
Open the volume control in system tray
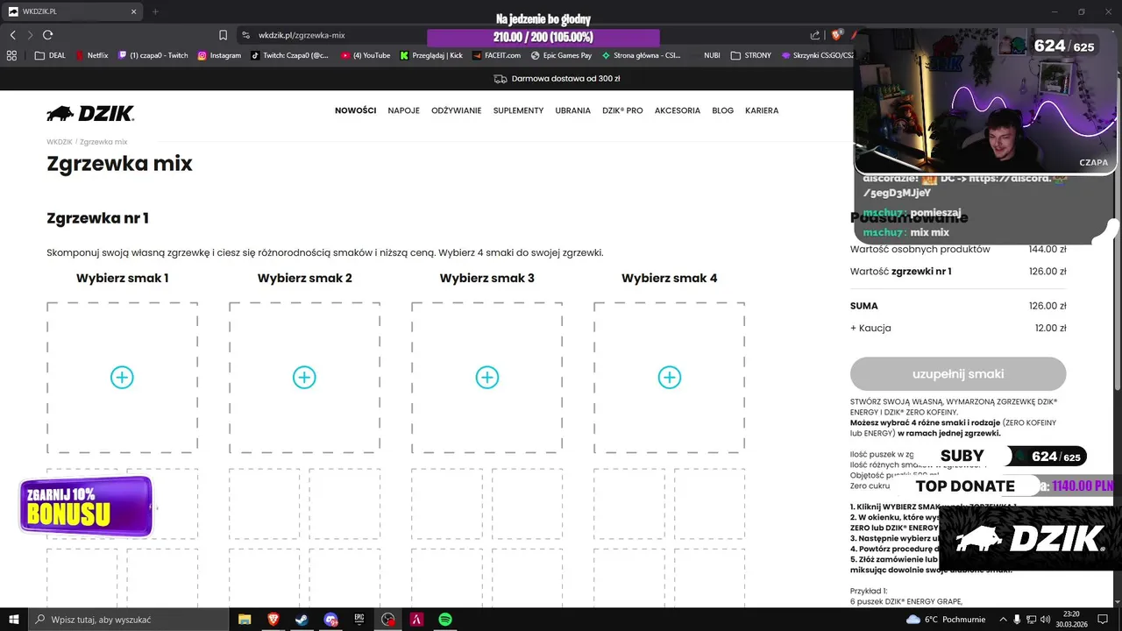1046,620
